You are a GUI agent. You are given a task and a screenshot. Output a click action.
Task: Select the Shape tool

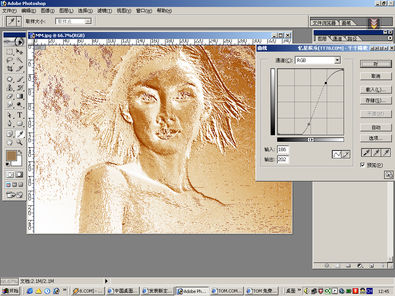click(x=19, y=123)
